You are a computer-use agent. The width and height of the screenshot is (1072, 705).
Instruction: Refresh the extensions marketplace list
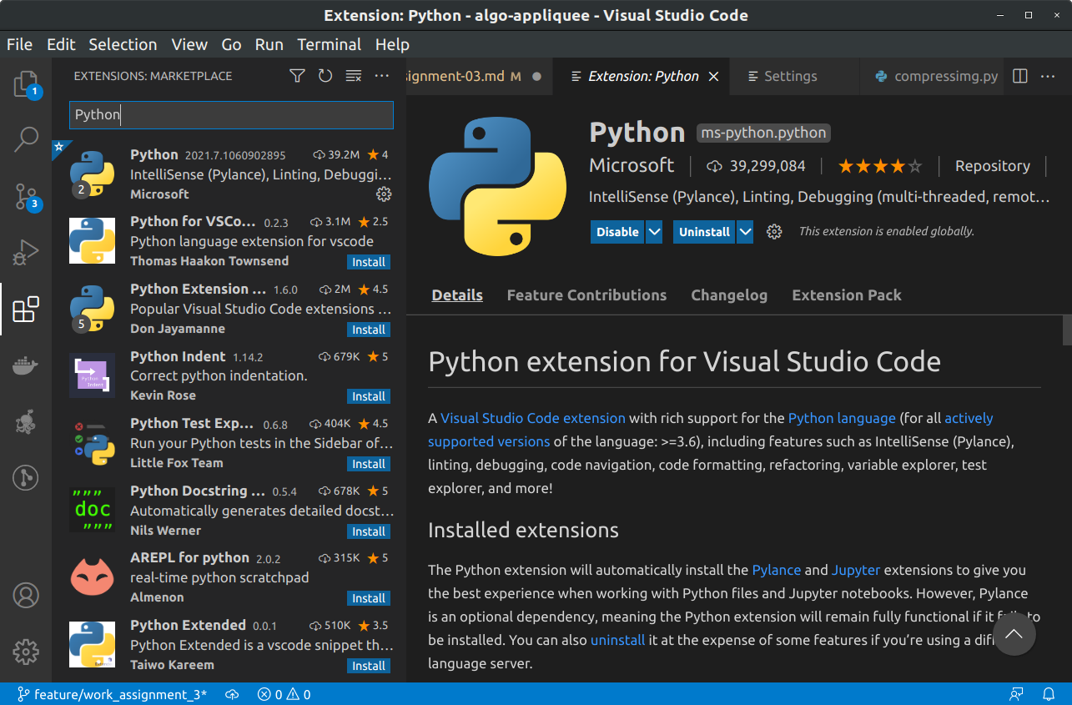tap(325, 76)
